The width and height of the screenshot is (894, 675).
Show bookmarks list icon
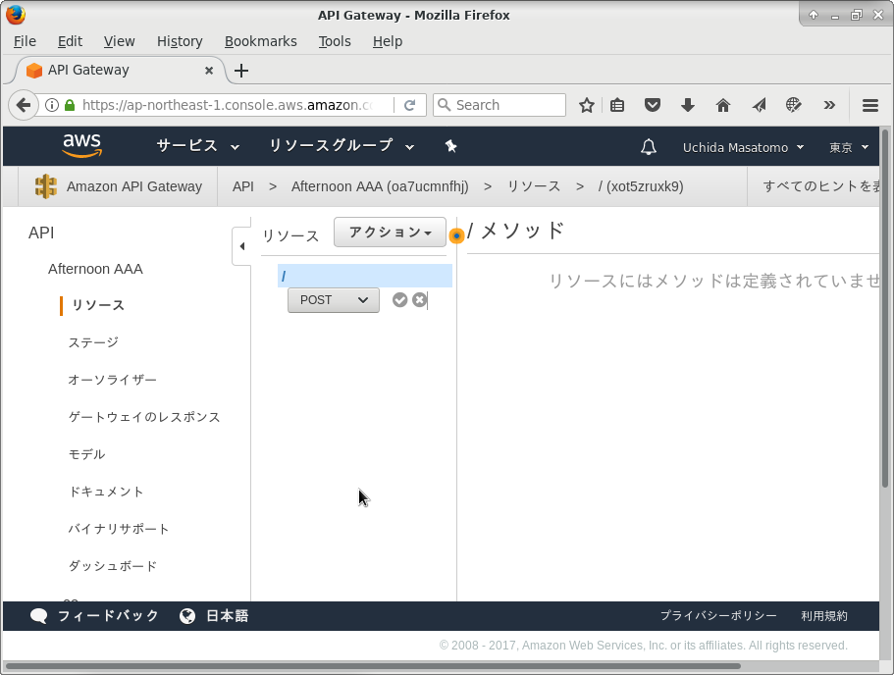(617, 105)
